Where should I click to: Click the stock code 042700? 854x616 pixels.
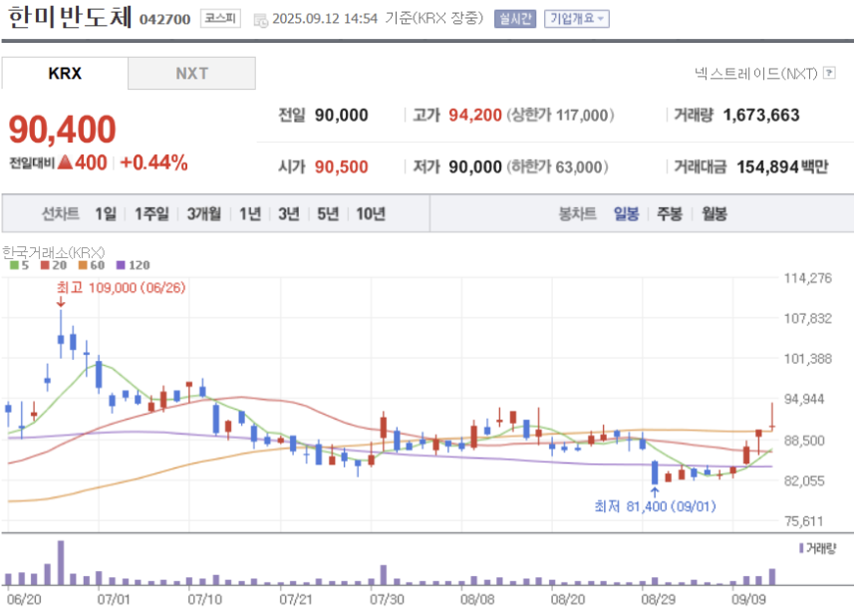165,19
